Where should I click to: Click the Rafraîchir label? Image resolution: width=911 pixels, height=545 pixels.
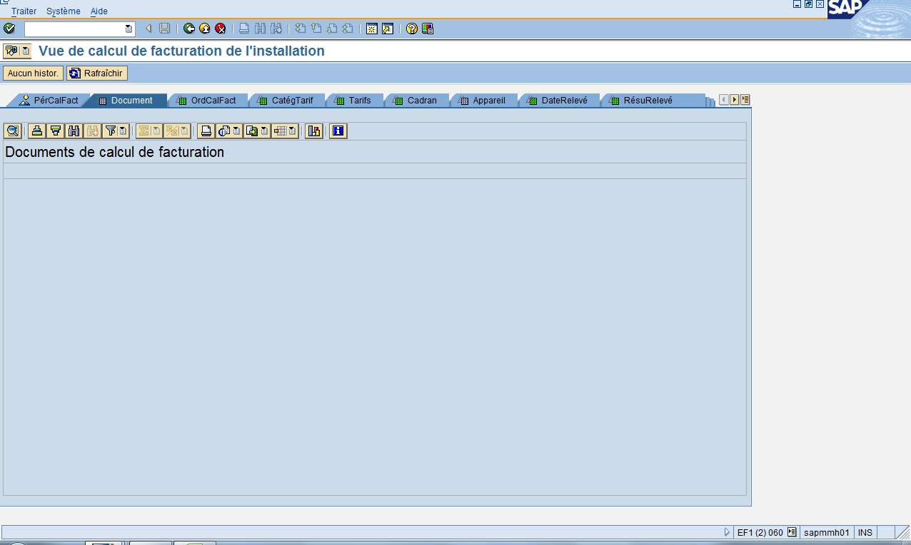point(104,73)
